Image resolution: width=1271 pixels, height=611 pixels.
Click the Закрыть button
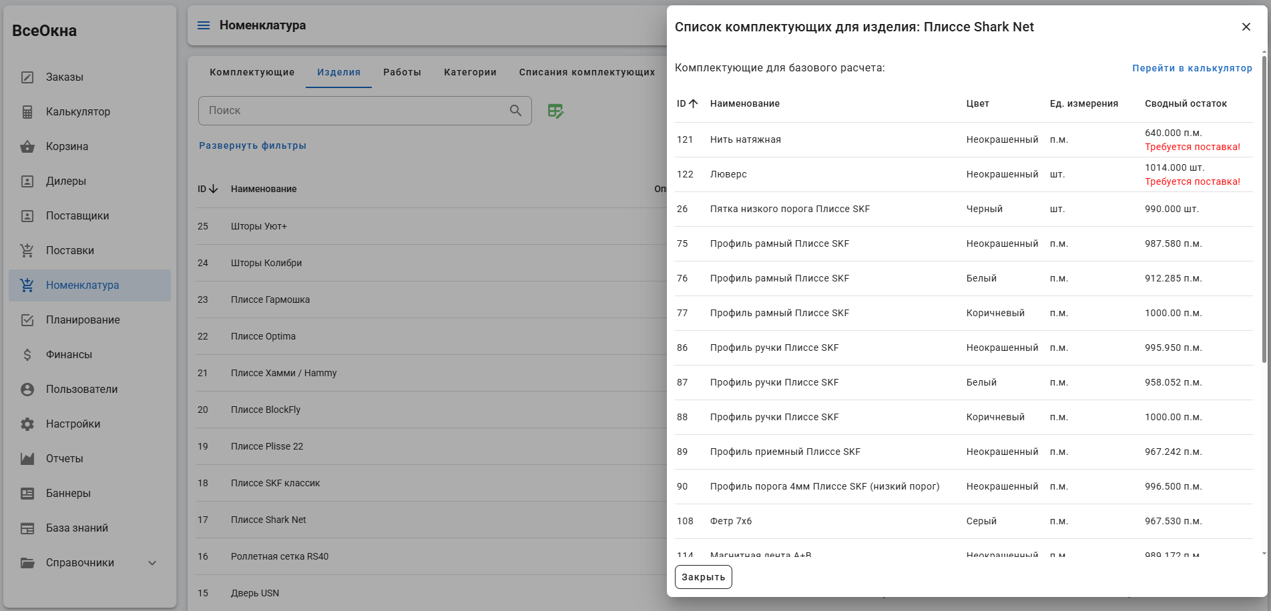[x=704, y=577]
